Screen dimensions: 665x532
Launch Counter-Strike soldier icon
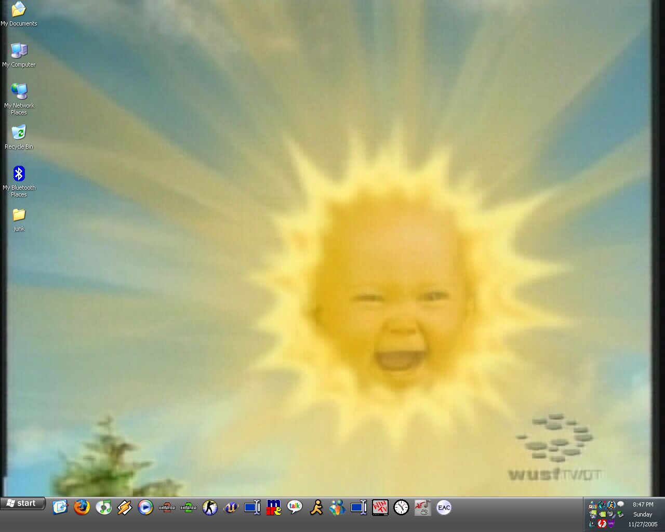tap(209, 507)
